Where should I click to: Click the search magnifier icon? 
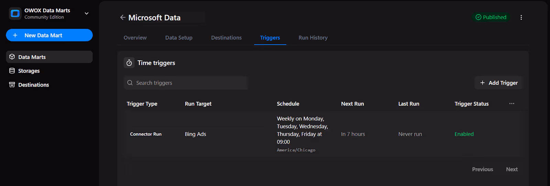pyautogui.click(x=130, y=83)
